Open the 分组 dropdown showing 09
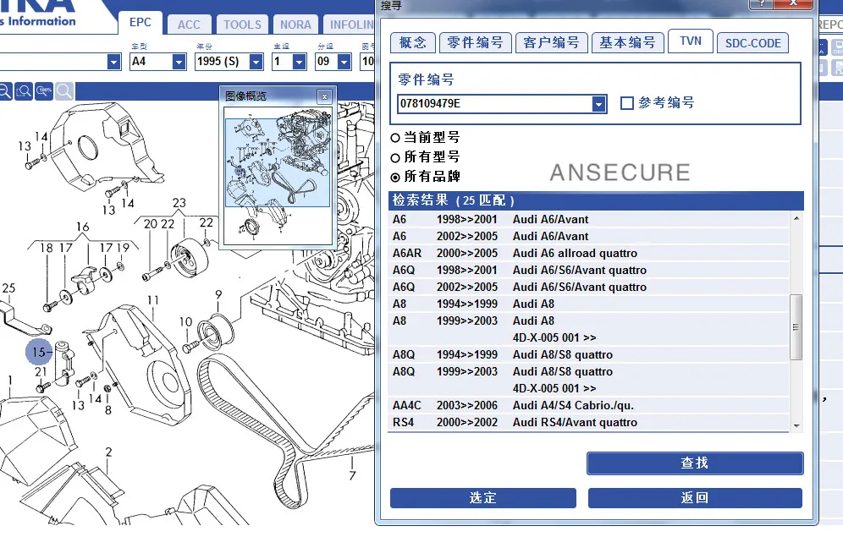 tap(344, 62)
